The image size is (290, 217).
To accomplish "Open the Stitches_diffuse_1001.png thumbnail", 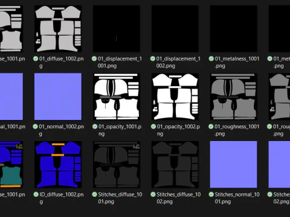I will [x=117, y=165].
